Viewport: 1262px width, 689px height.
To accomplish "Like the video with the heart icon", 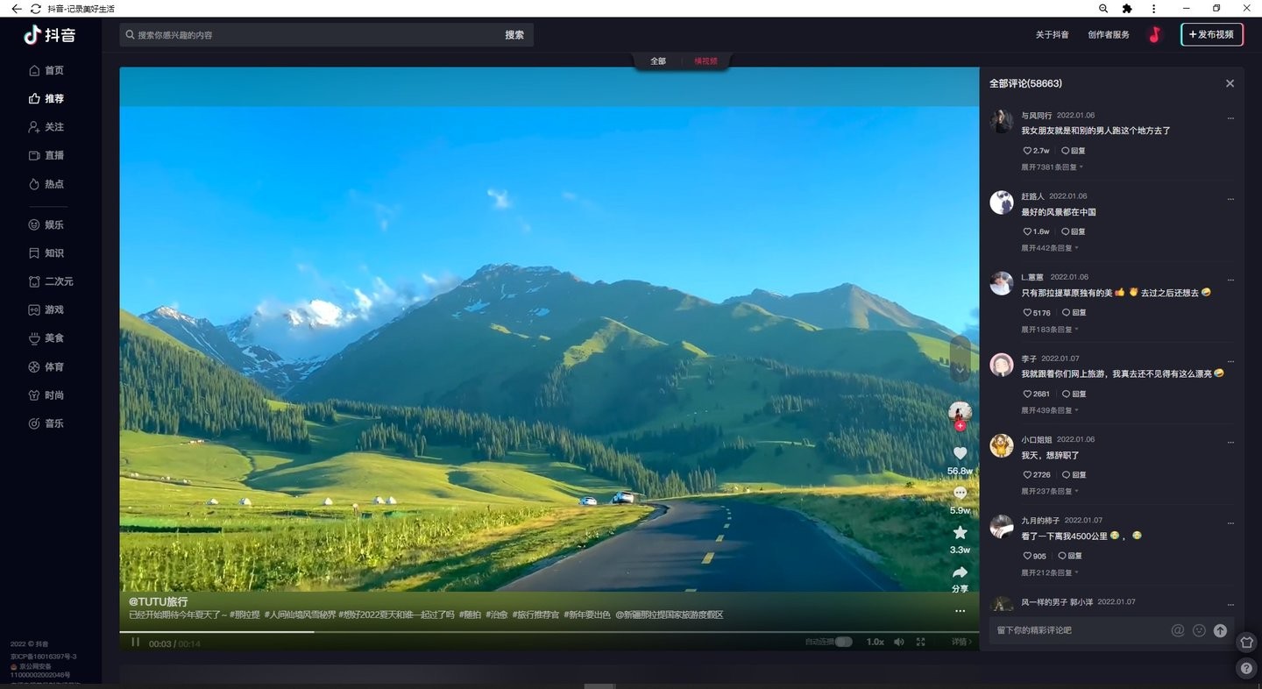I will coord(960,453).
